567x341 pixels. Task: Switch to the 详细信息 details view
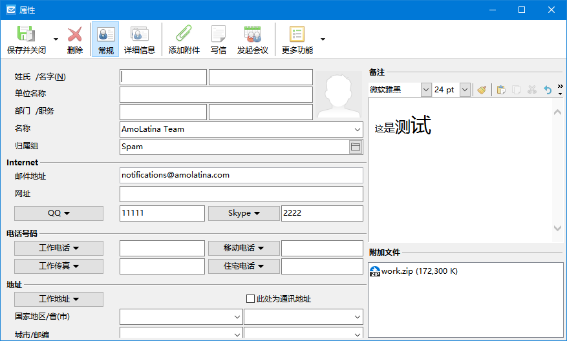tap(140, 39)
